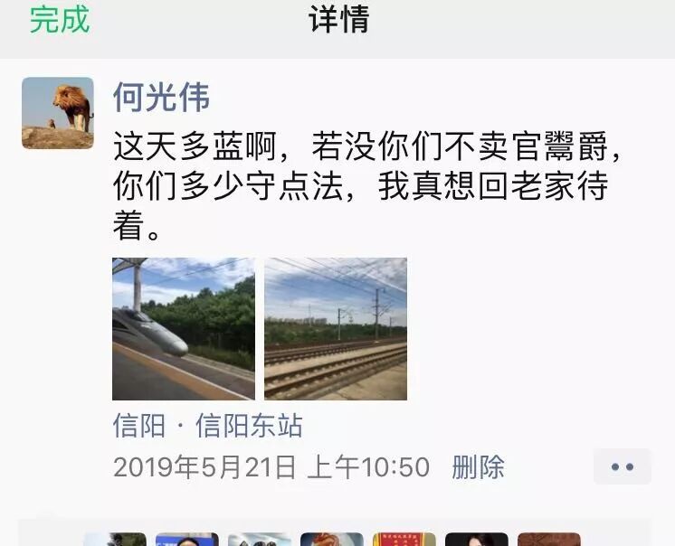Open fourth liker avatar with rooster

[x=331, y=539]
